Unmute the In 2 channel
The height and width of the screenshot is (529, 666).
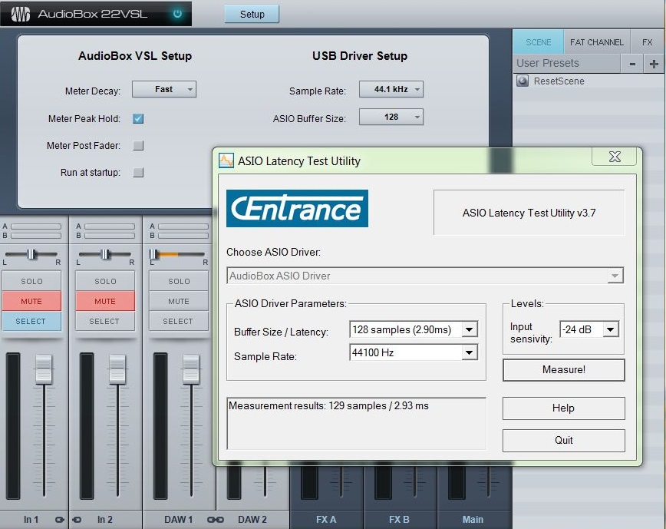click(105, 301)
